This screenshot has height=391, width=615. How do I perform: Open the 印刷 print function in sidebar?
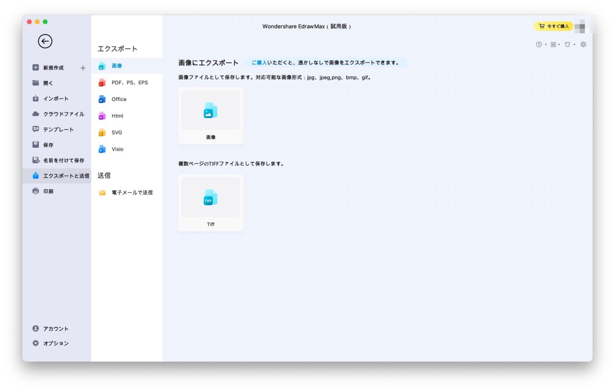tap(36, 191)
